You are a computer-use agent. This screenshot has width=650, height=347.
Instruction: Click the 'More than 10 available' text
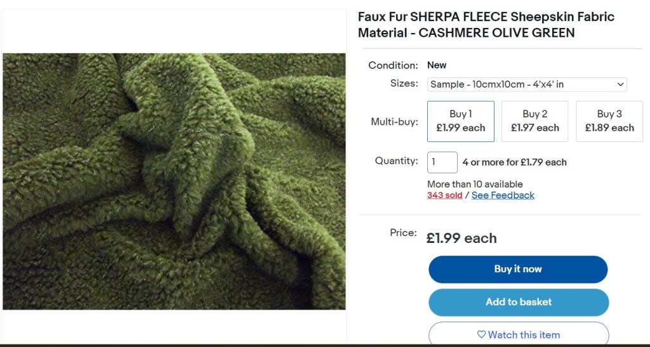click(475, 184)
